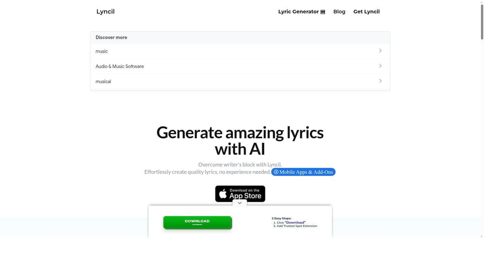Go to the Blog page
The width and height of the screenshot is (484, 272).
tap(339, 12)
